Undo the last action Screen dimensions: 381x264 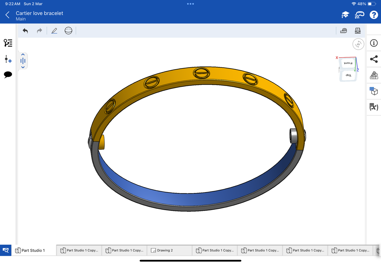[25, 31]
